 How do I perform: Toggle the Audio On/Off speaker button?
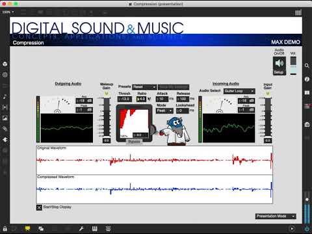coord(279,63)
